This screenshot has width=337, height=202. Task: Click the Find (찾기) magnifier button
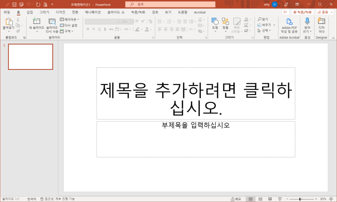262,19
